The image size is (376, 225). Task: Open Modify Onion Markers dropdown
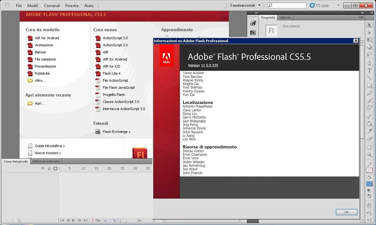[119, 220]
